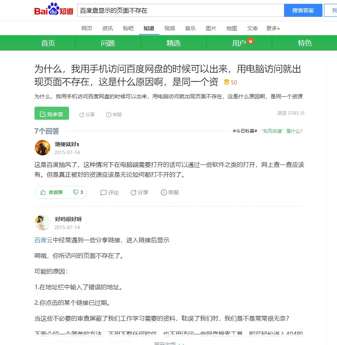Click the gold coin reward icon

[227, 82]
